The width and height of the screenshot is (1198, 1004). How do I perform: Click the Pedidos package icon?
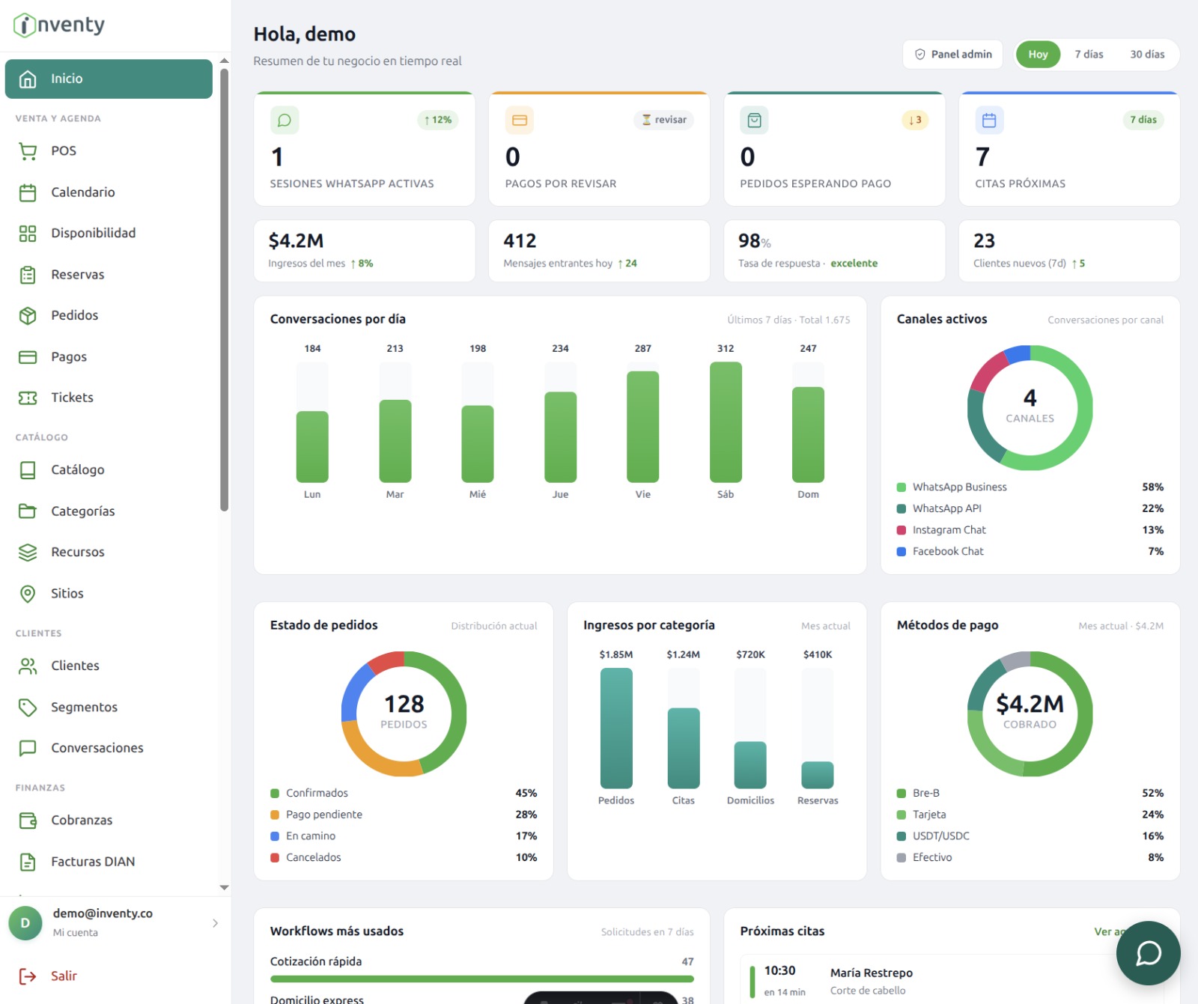pyautogui.click(x=28, y=316)
